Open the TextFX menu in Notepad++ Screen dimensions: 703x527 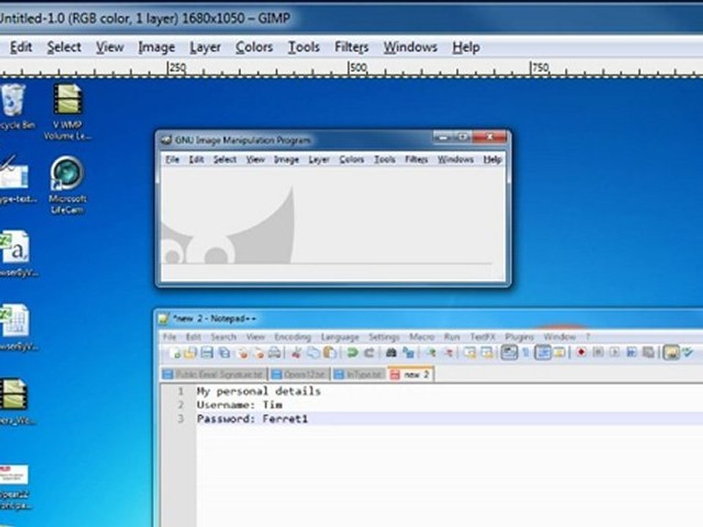click(x=483, y=337)
